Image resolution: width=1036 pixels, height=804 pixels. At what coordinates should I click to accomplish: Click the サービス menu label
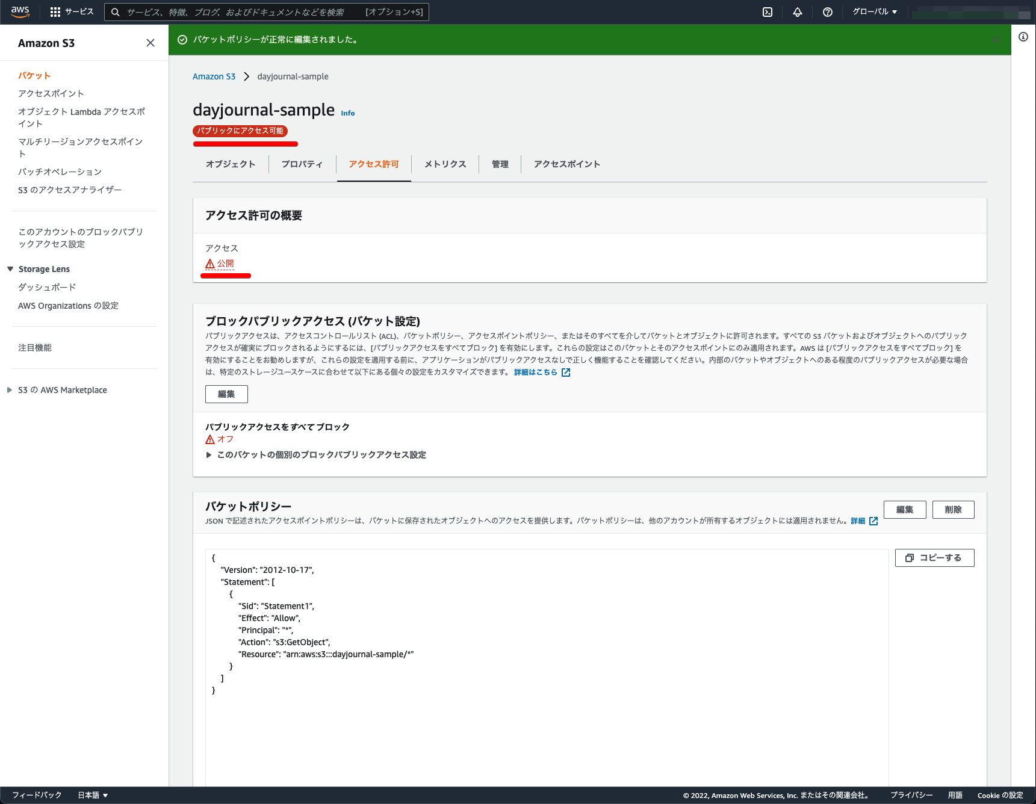pos(79,12)
